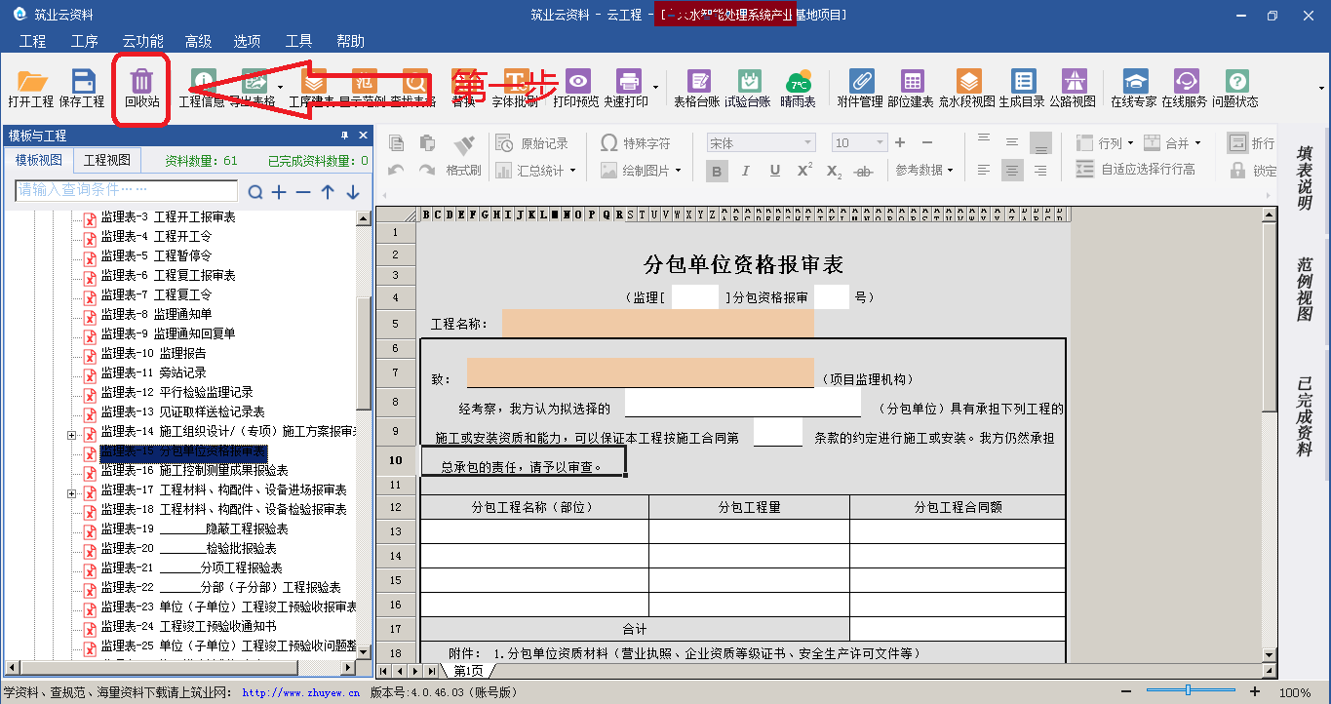Open the 宋体 font dropdown
This screenshot has height=704, width=1331.
pyautogui.click(x=808, y=143)
